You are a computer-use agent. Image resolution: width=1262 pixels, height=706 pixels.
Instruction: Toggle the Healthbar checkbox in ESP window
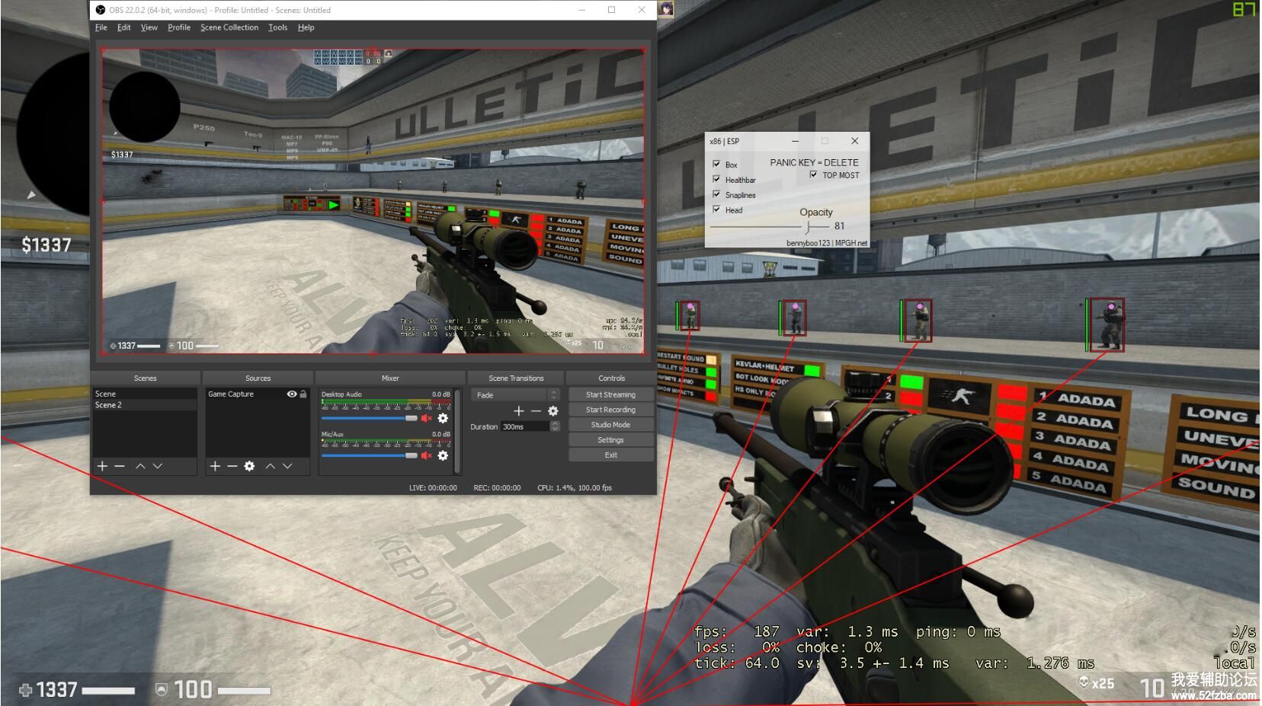click(x=716, y=179)
